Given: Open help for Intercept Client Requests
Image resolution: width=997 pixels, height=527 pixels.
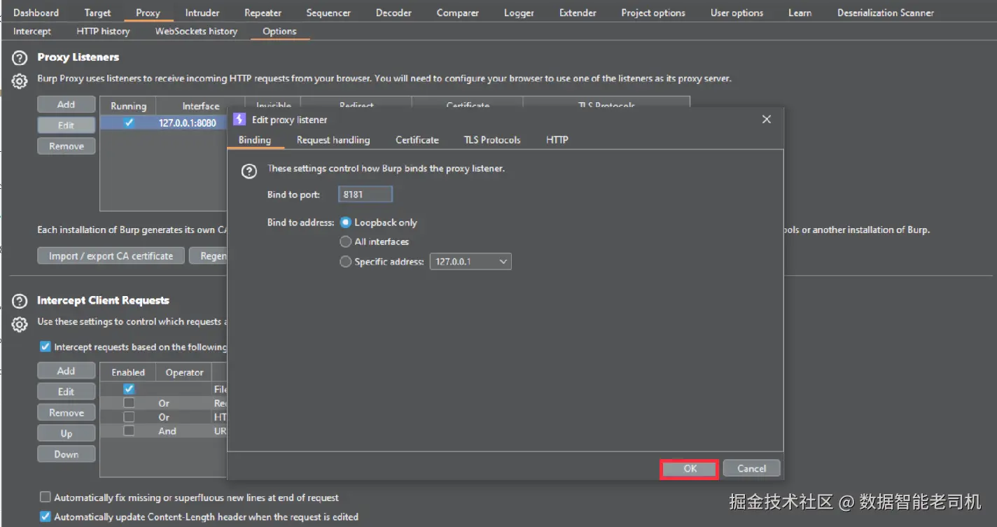Looking at the screenshot, I should coord(20,301).
